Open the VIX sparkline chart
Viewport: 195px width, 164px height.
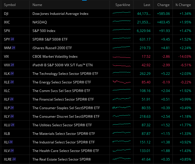[121, 57]
